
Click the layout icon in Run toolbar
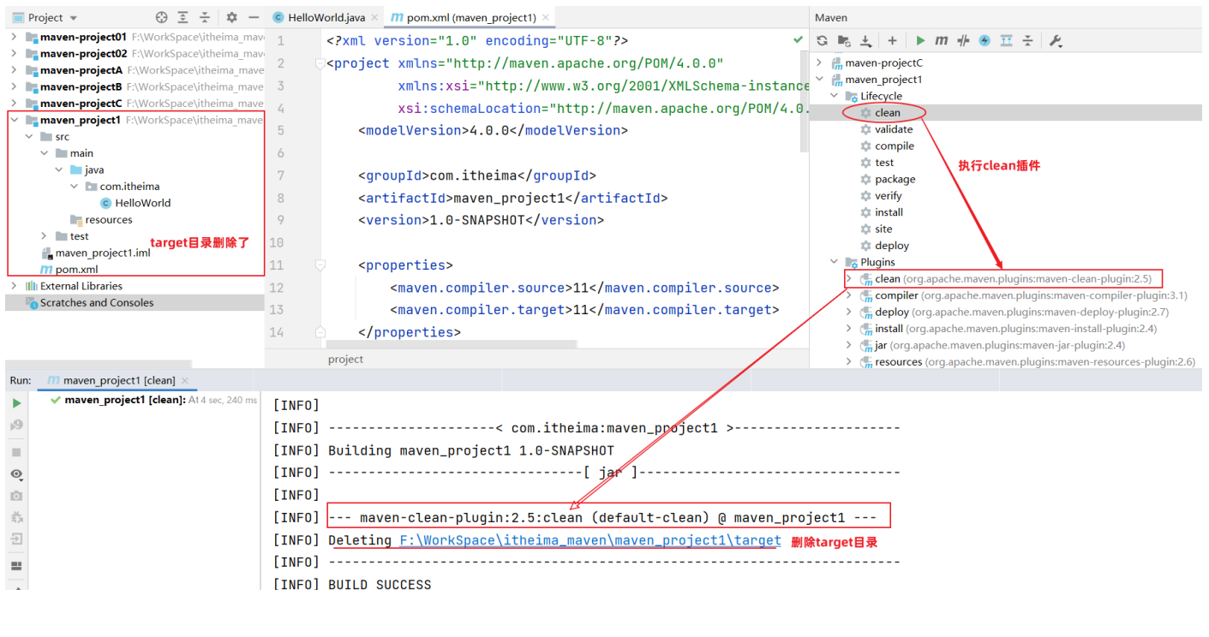16,566
